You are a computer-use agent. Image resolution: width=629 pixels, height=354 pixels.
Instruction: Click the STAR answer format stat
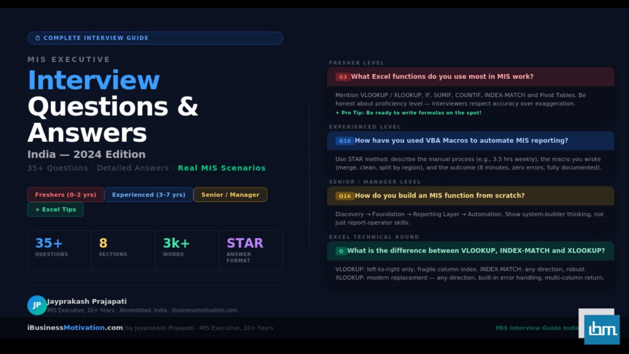pyautogui.click(x=250, y=250)
